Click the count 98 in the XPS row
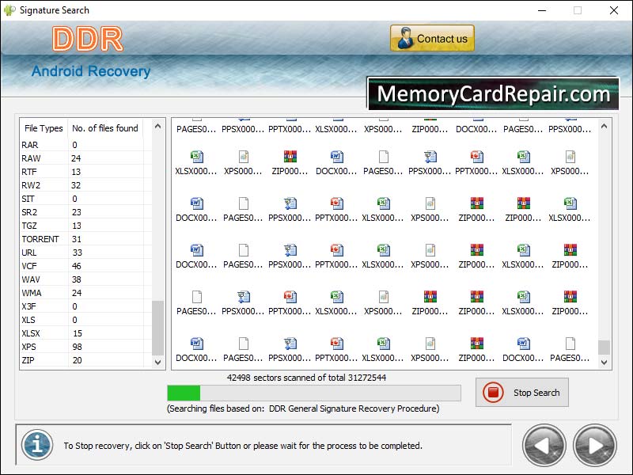 [77, 347]
